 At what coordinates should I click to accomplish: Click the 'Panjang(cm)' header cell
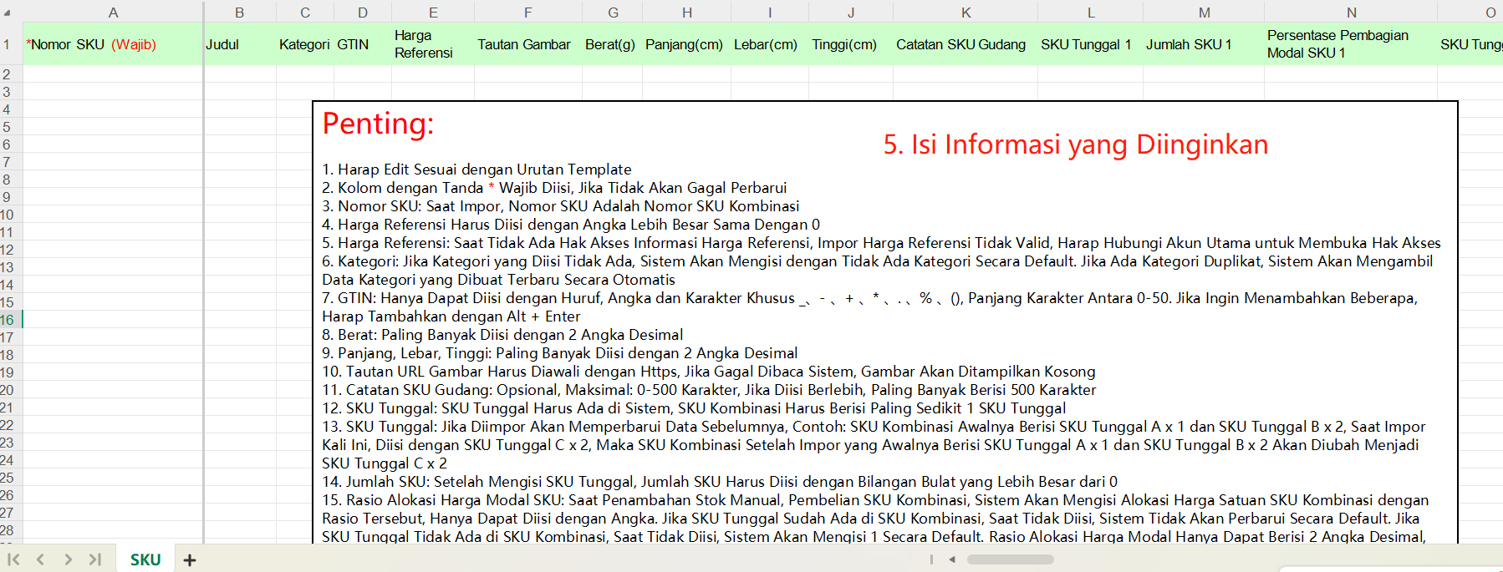[x=687, y=44]
